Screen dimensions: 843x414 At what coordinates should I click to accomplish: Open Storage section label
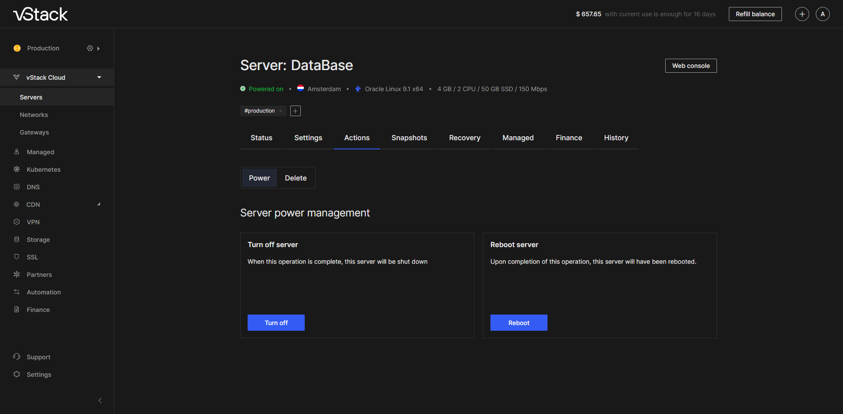[38, 240]
